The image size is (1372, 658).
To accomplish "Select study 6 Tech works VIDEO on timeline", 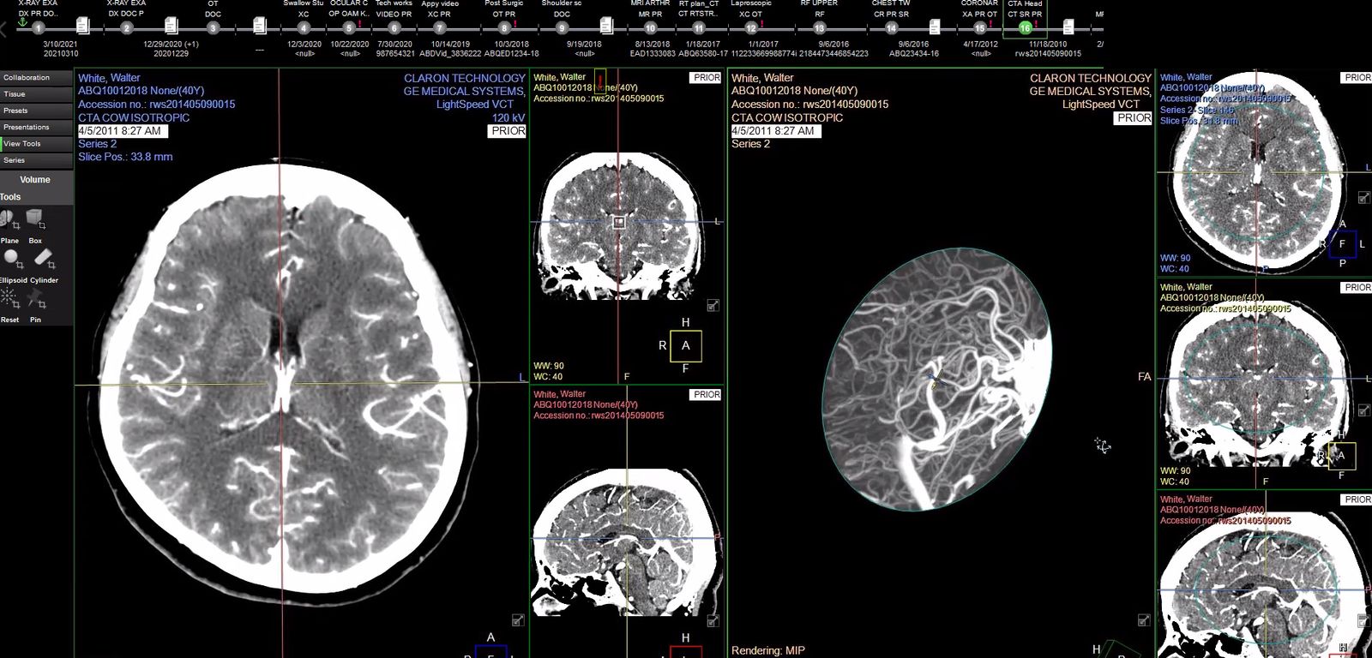I will pyautogui.click(x=394, y=28).
